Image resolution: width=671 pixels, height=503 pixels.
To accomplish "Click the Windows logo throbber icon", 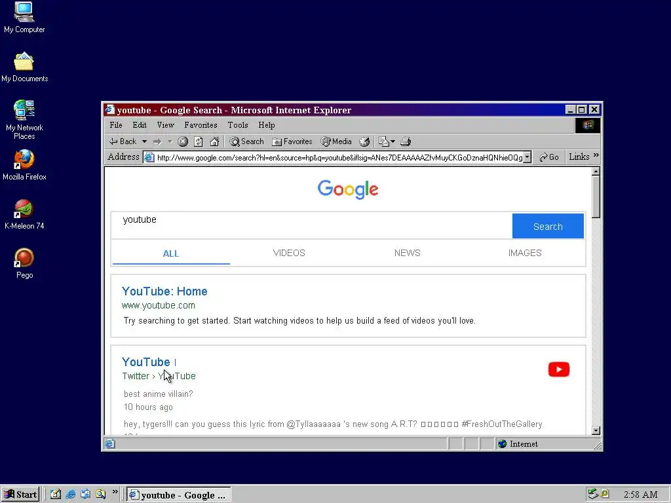I will pyautogui.click(x=588, y=125).
